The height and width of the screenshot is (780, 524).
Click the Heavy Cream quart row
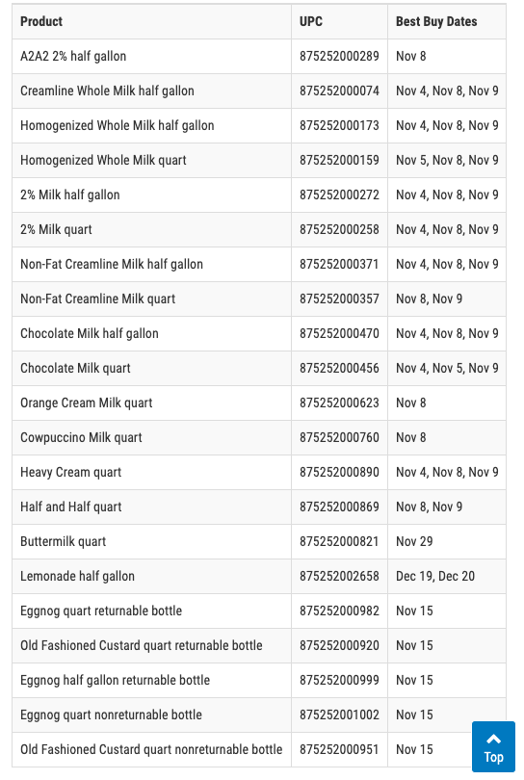[x=259, y=473]
